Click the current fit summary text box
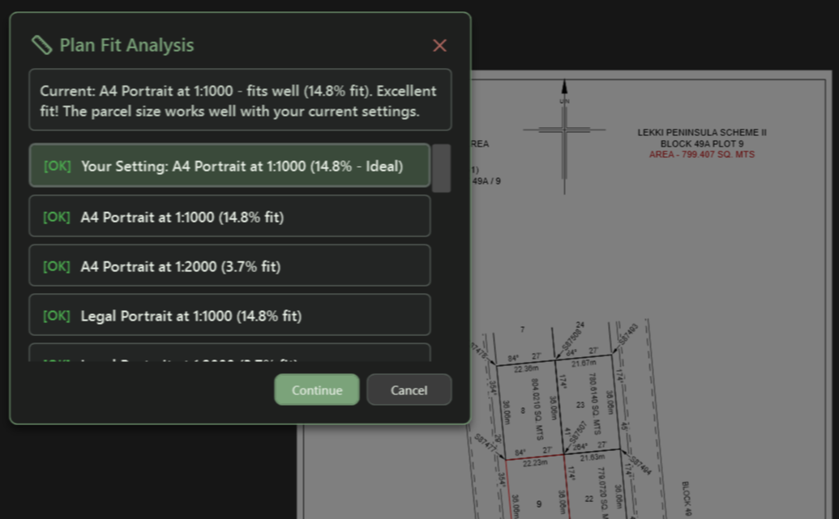The height and width of the screenshot is (519, 839). pos(240,100)
